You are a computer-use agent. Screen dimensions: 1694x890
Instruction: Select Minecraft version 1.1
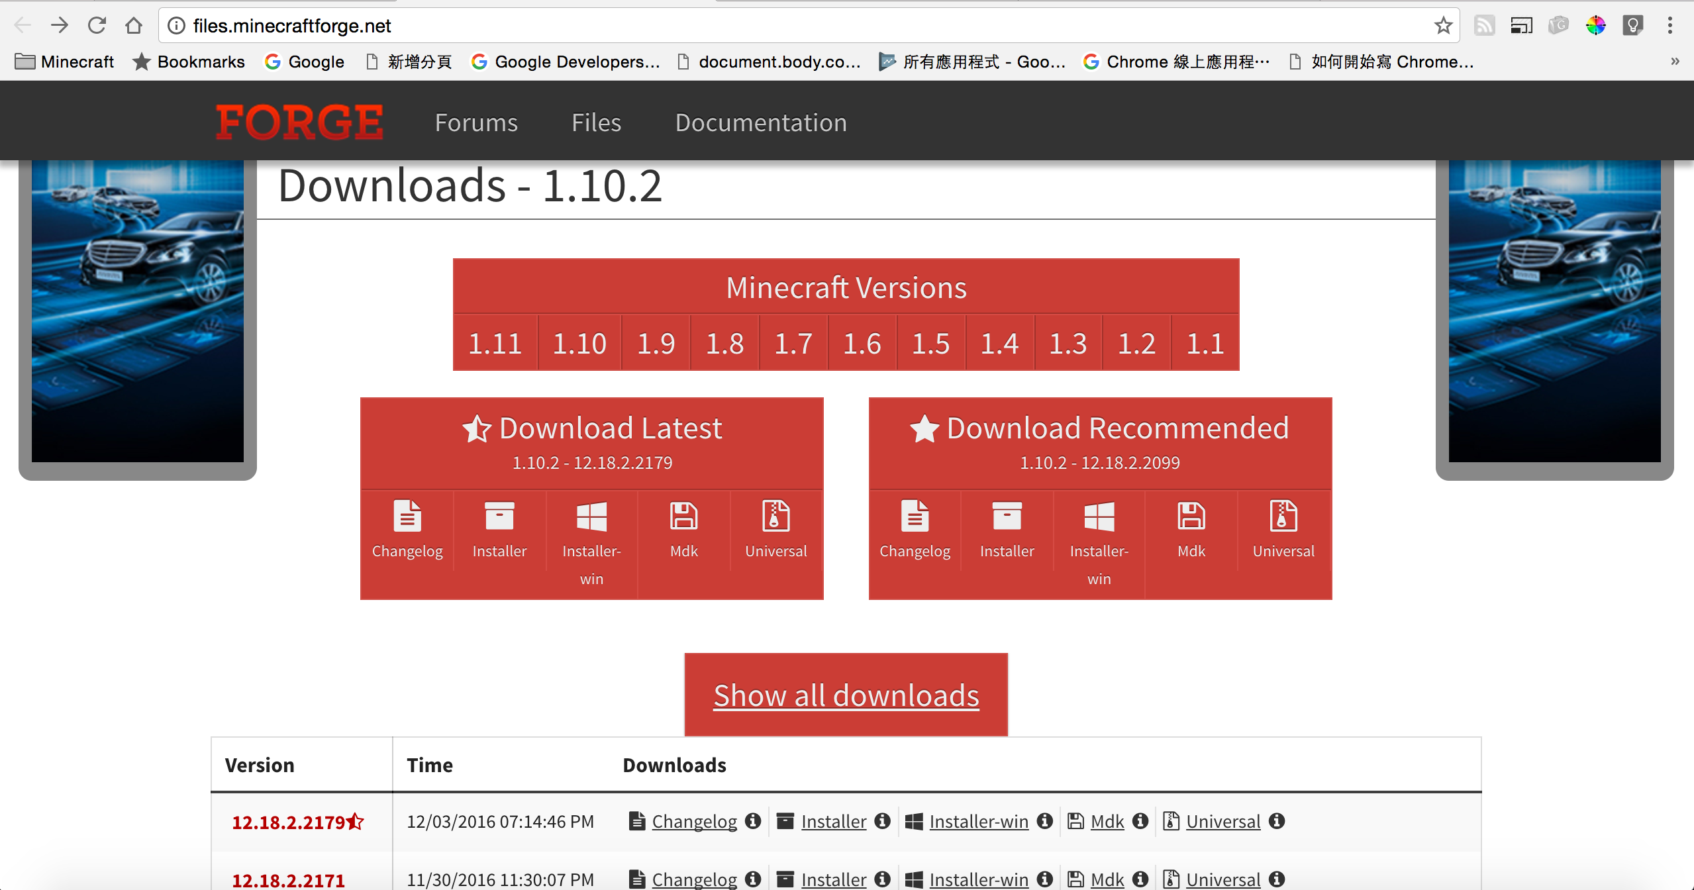pos(1205,343)
